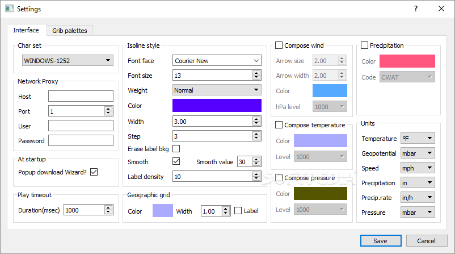This screenshot has height=254, width=455.
Task: Open the Precipitation in units dropdown
Action: coord(418,182)
